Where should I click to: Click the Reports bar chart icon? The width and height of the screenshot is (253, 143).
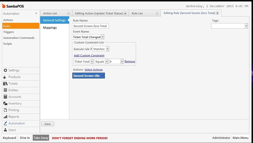5,117
